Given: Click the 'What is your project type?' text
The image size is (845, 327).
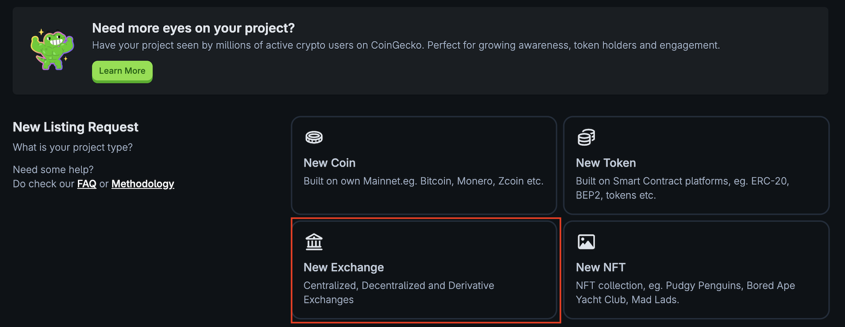Looking at the screenshot, I should coord(73,148).
